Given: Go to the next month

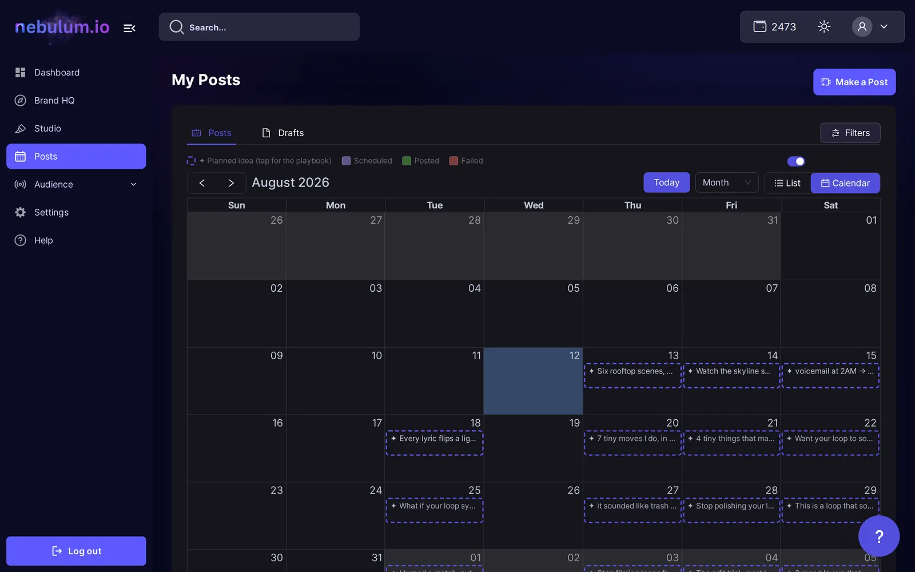Looking at the screenshot, I should point(231,183).
